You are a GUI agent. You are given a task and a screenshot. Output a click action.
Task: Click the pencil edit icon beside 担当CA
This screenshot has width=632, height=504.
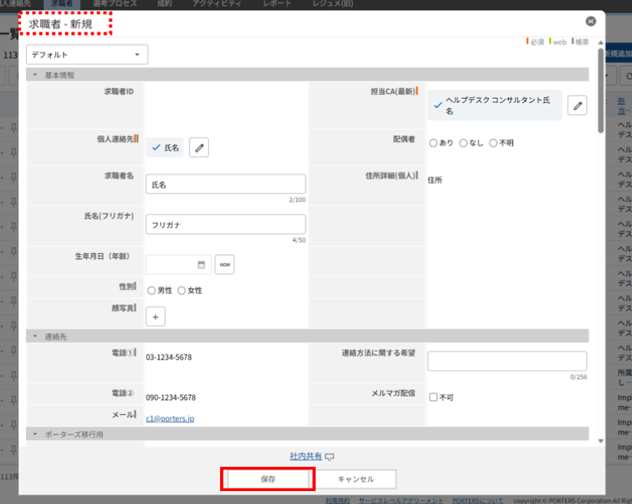coord(577,105)
